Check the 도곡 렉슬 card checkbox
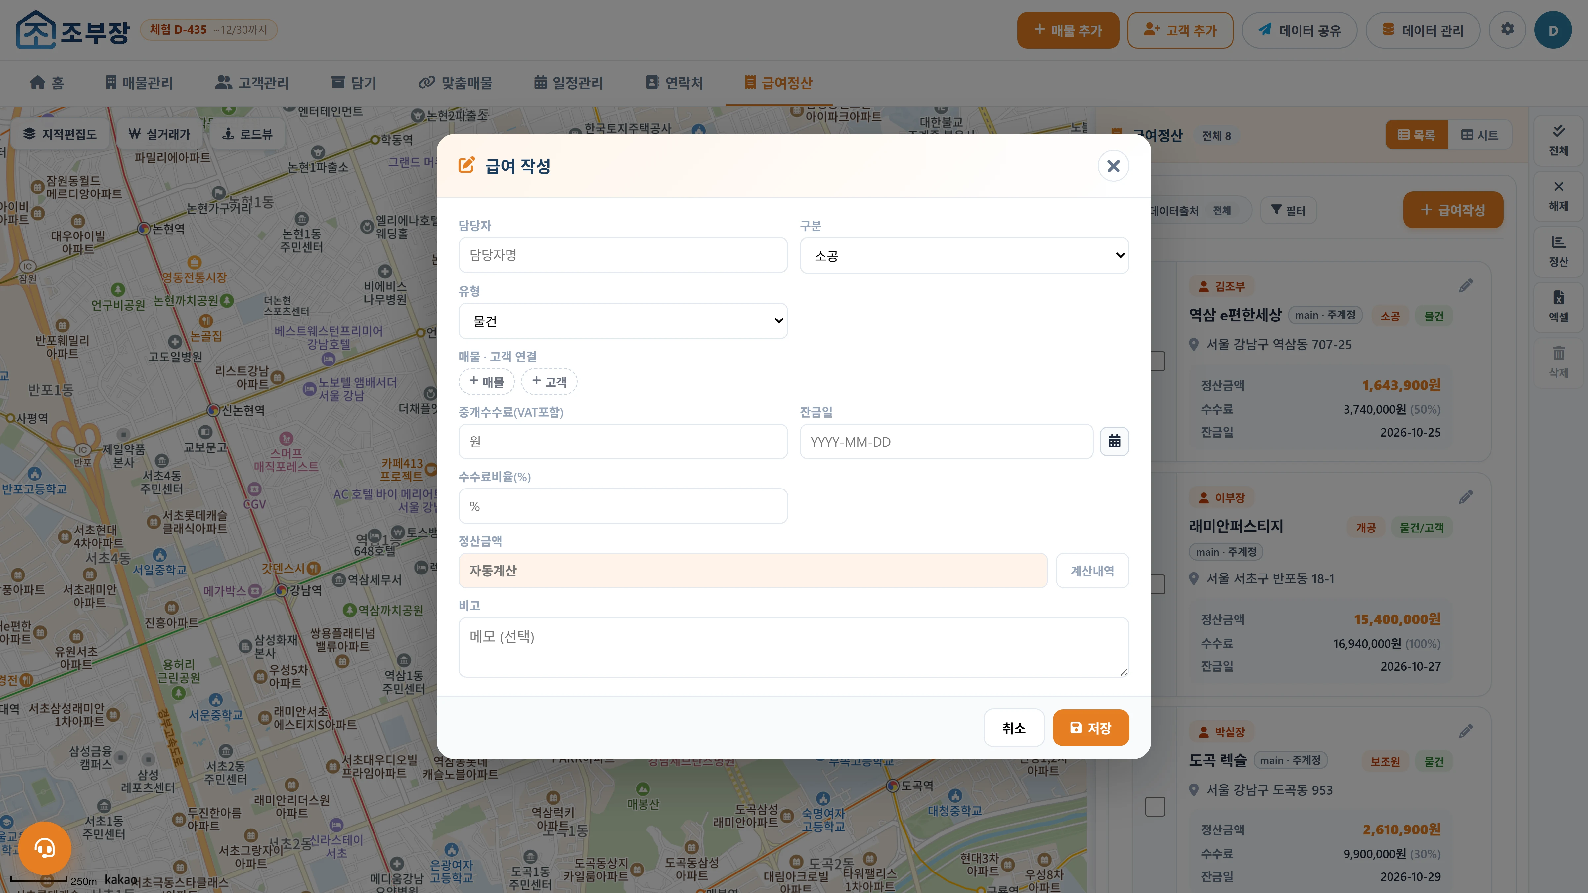 tap(1155, 806)
